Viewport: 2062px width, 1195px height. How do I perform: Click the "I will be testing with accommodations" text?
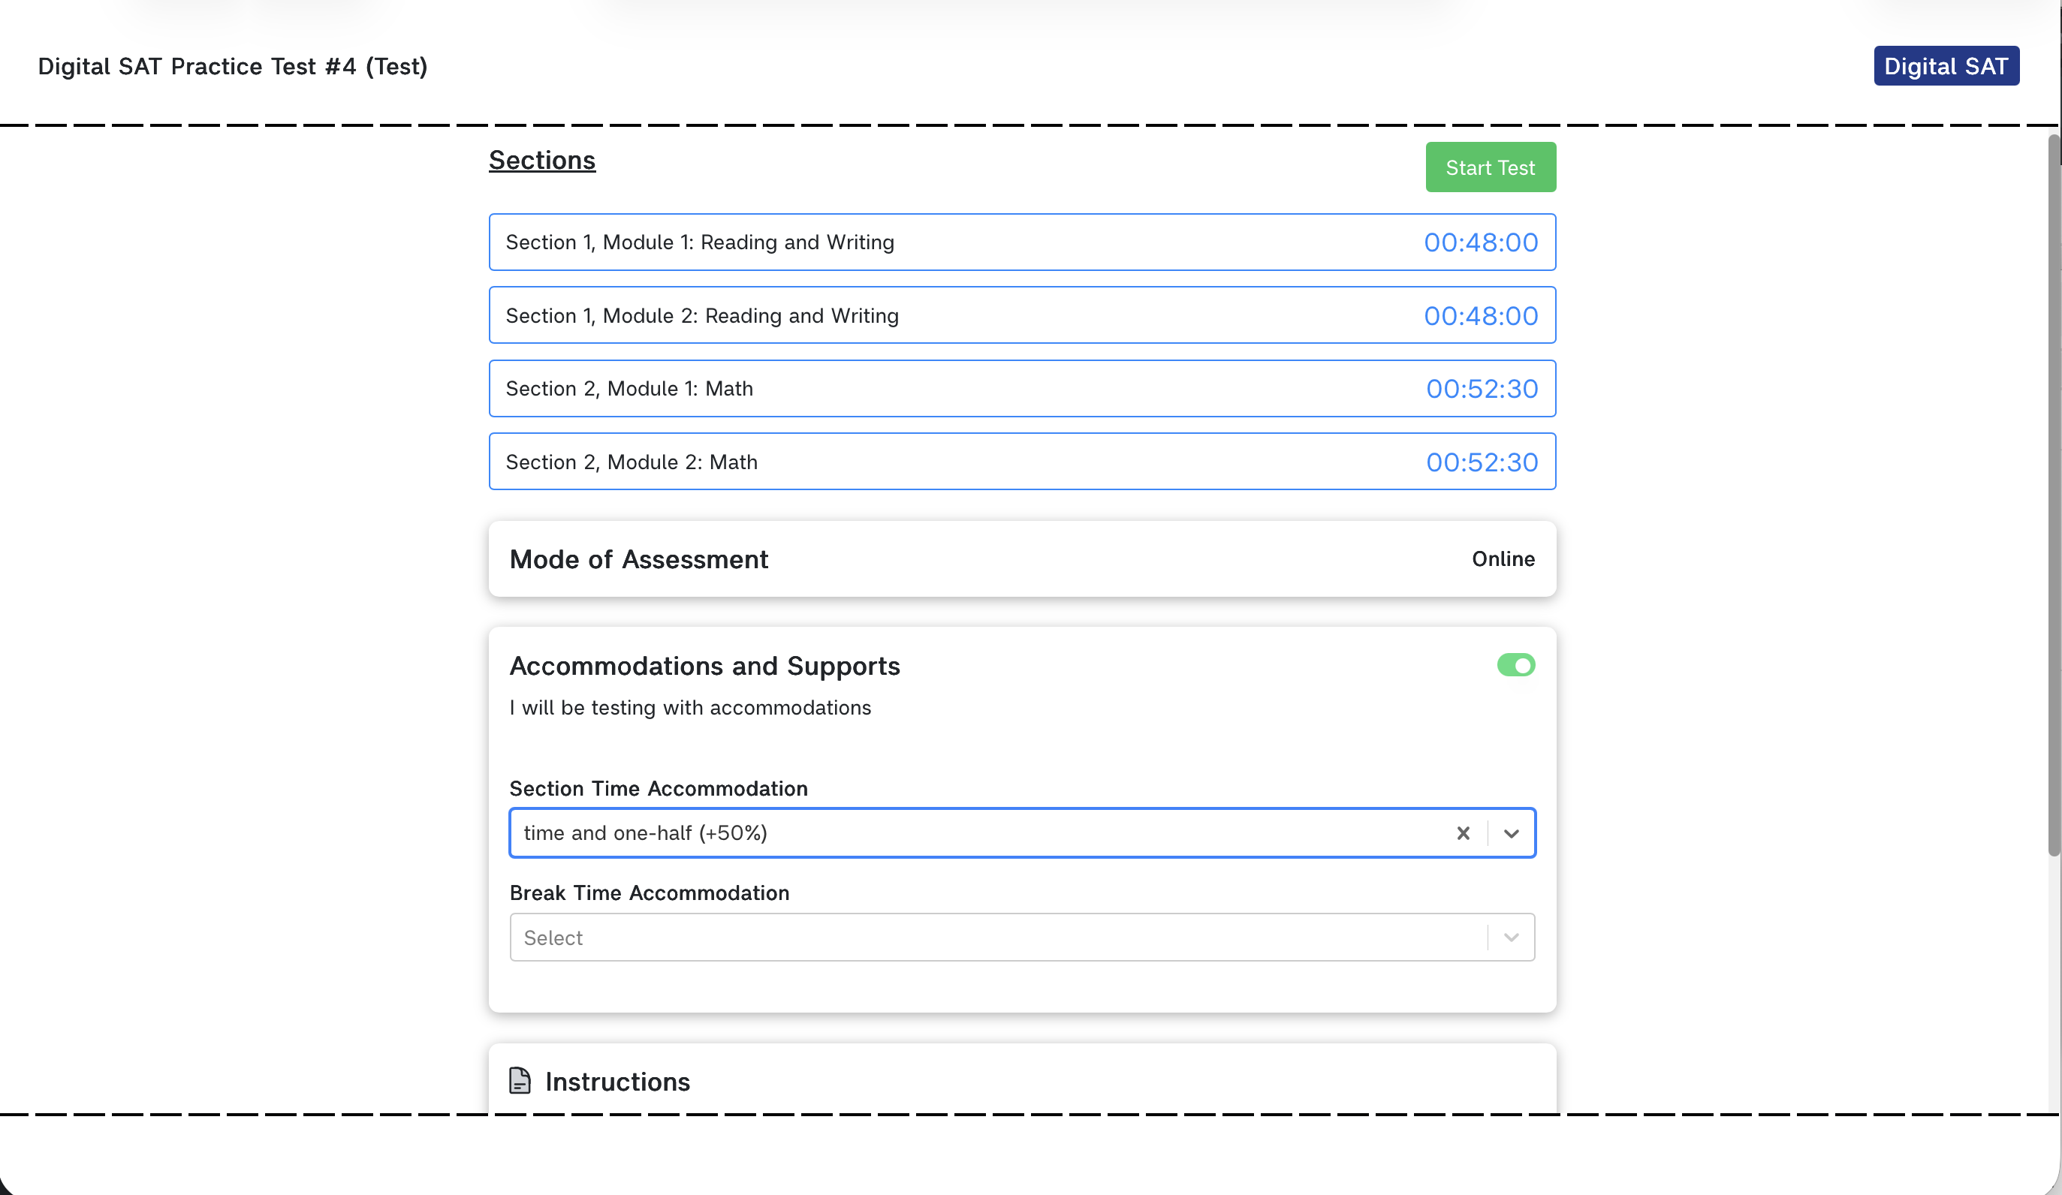click(x=690, y=708)
